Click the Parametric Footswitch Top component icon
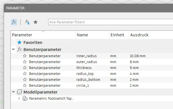Screen dimensions: 173x109 (x=25, y=98)
